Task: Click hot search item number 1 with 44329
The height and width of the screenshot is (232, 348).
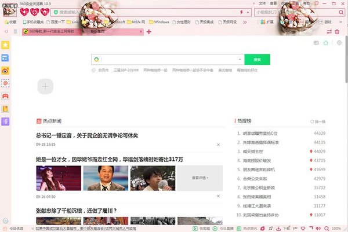Action: tap(281, 133)
